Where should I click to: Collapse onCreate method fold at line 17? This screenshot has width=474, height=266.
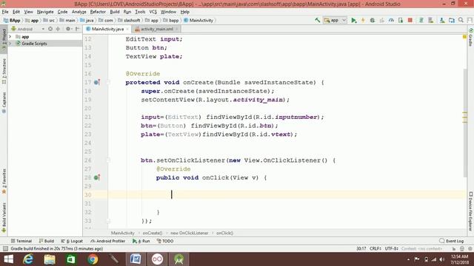tap(108, 82)
